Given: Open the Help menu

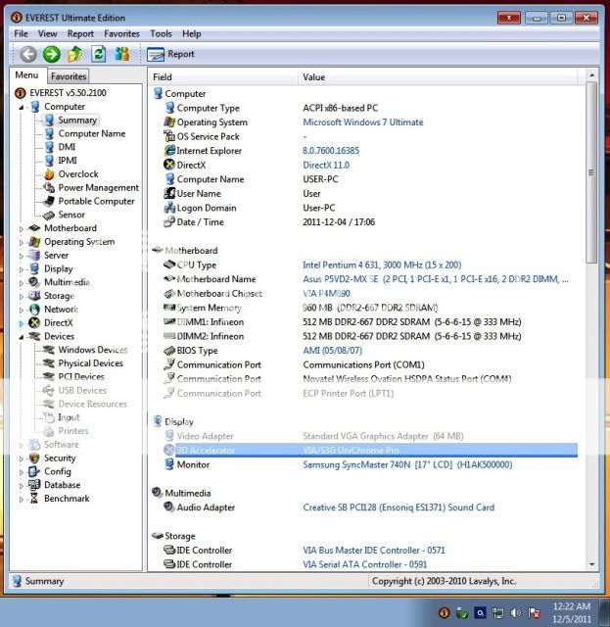Looking at the screenshot, I should point(192,33).
